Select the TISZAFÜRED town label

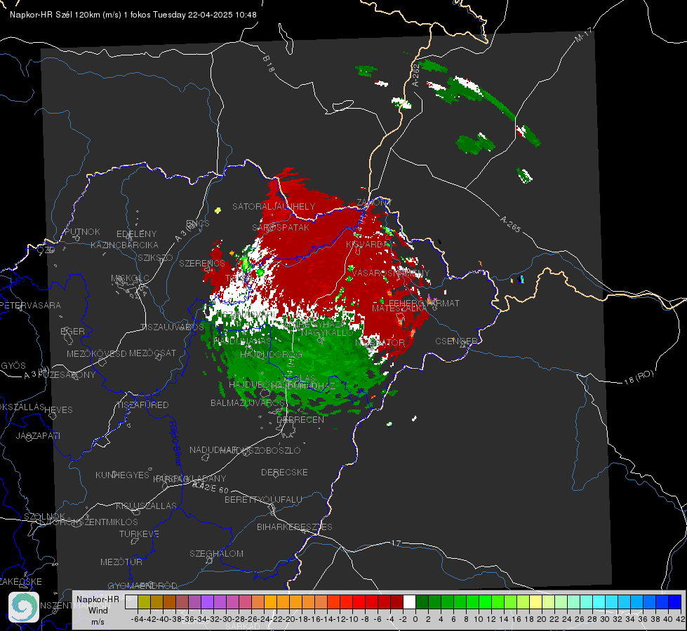point(142,405)
